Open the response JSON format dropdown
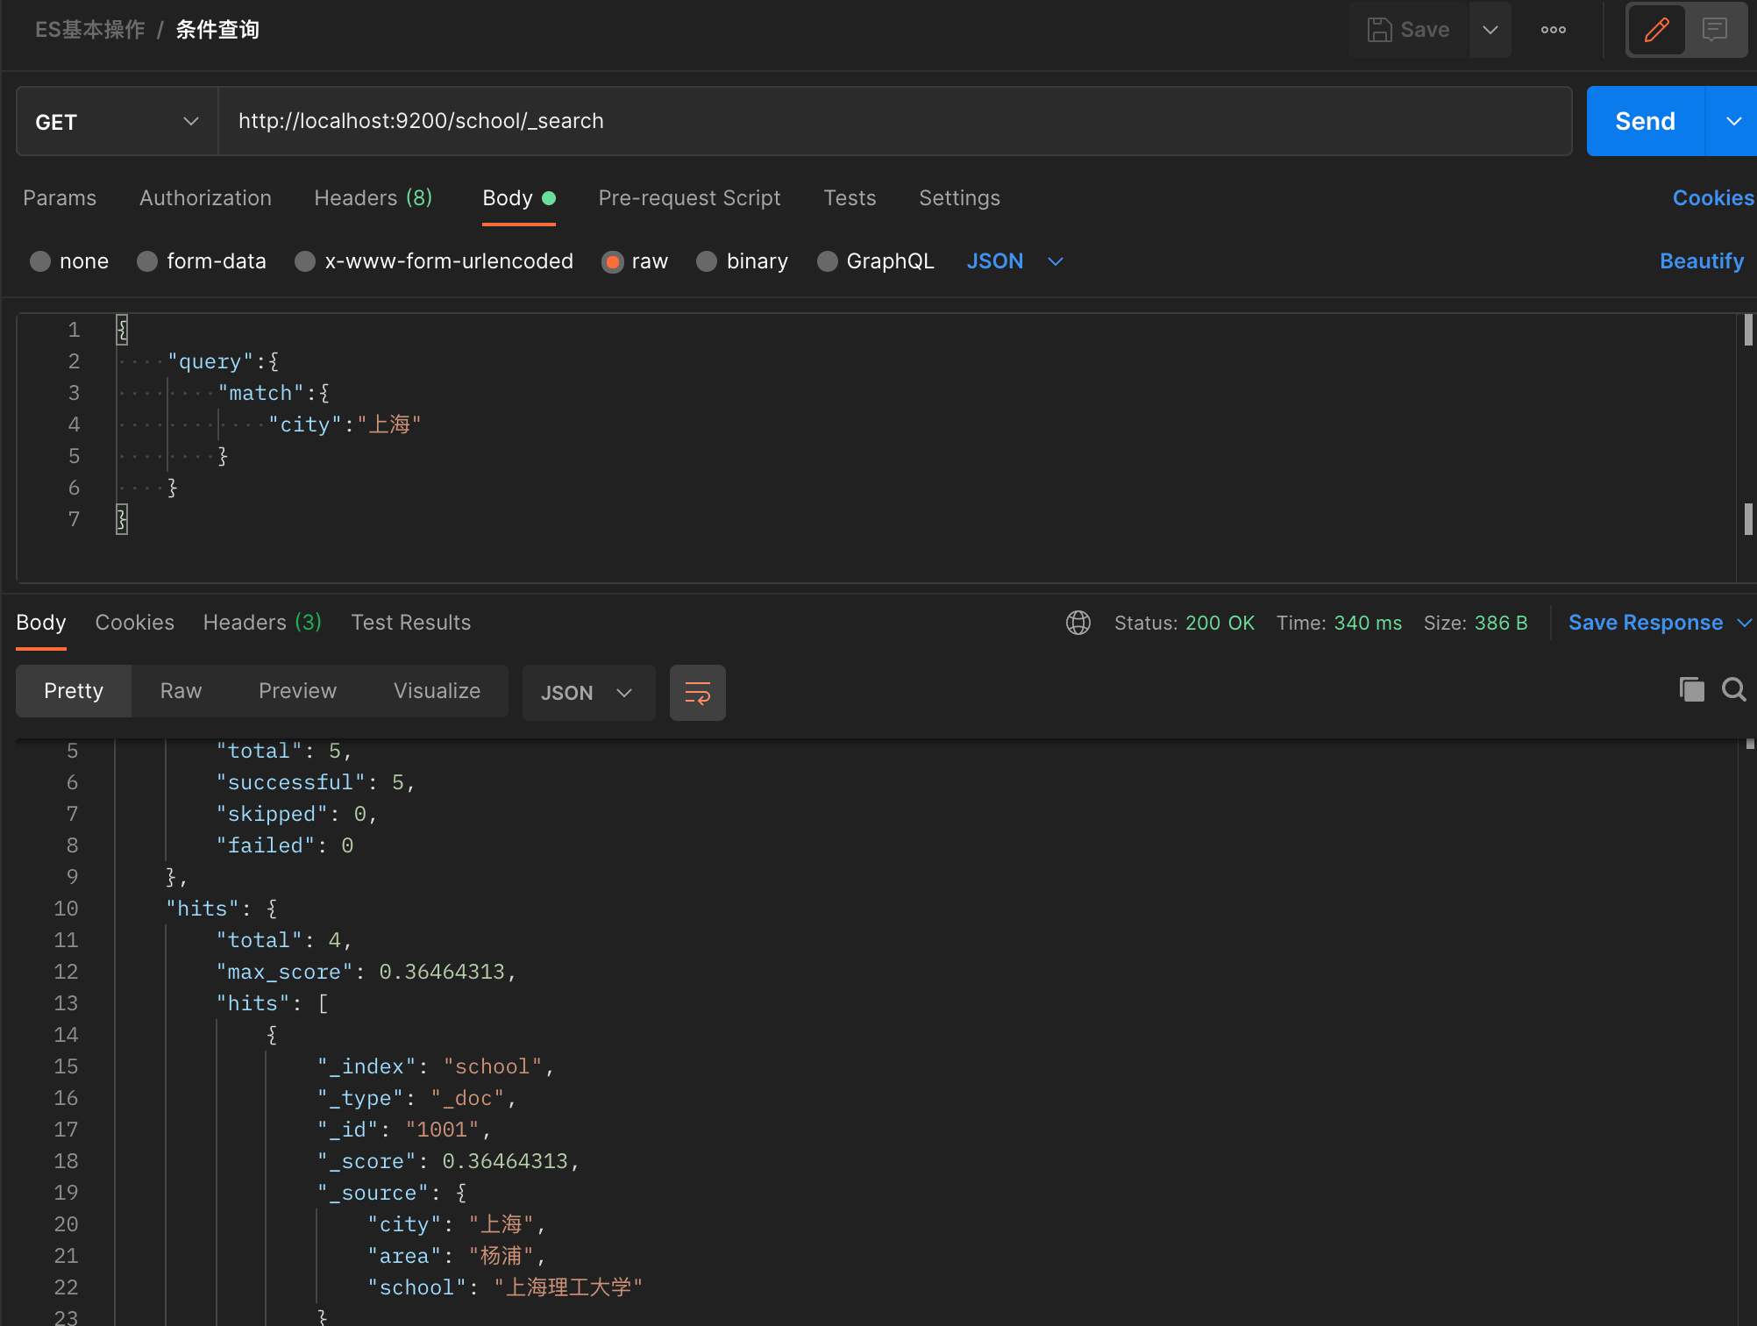The image size is (1757, 1326). click(x=588, y=693)
